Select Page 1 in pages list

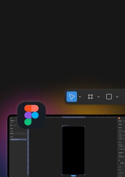(x=12, y=131)
